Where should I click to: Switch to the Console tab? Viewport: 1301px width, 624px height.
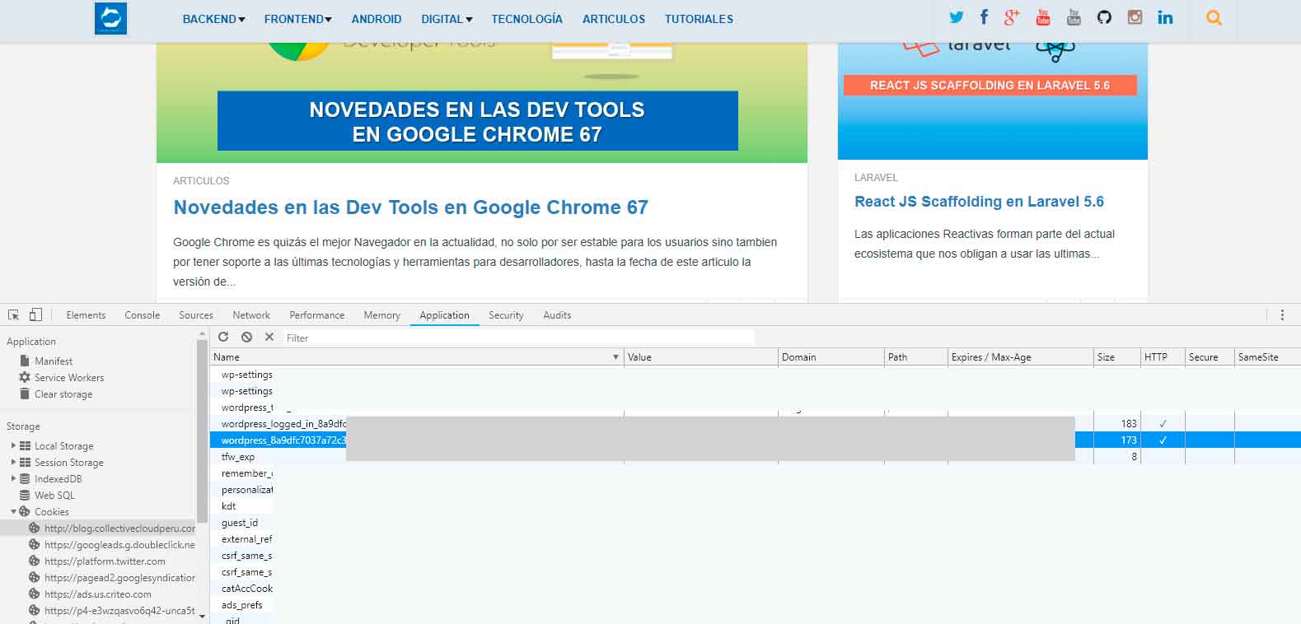pos(143,315)
